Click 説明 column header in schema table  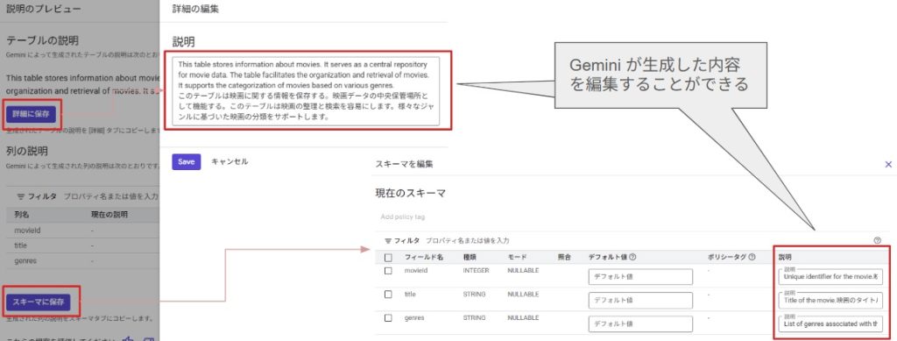[x=786, y=258]
